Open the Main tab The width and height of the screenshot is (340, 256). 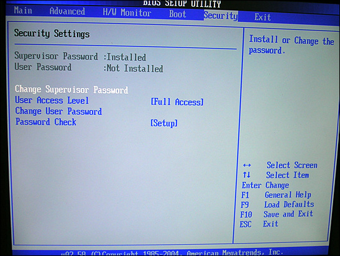coord(23,11)
